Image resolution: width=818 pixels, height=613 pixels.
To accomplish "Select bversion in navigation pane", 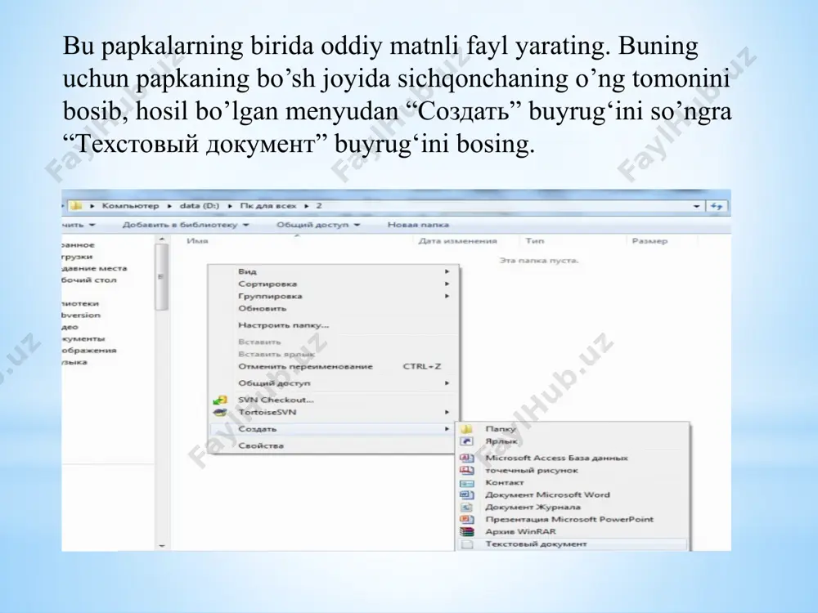I will tap(81, 315).
